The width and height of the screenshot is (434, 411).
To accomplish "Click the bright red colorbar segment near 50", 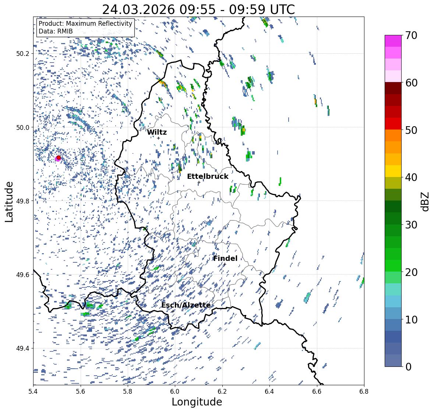I will (393, 124).
